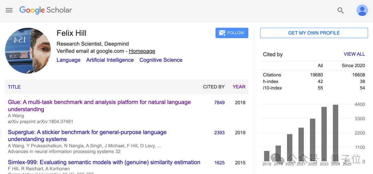Open View All citations link
The height and width of the screenshot is (174, 373).
coord(354,54)
